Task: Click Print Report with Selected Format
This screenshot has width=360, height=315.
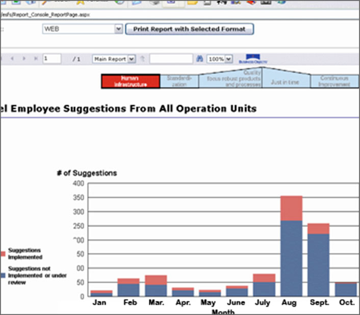Action: coord(189,29)
